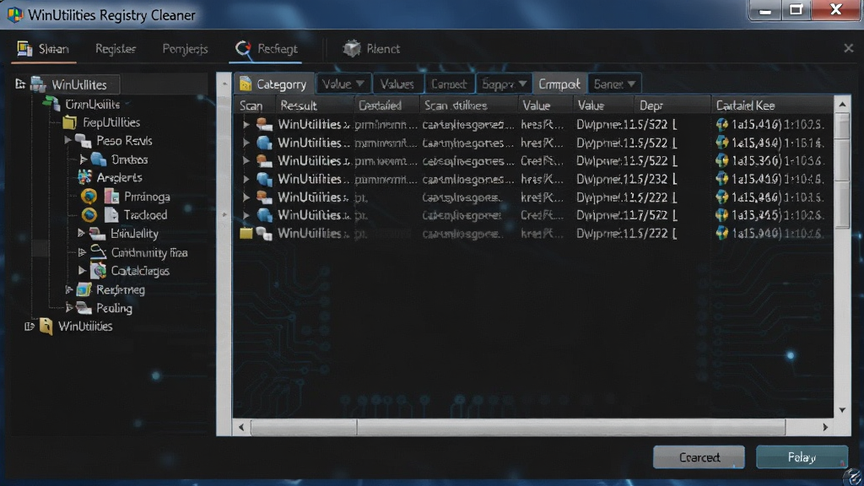Click the Camset filter button
The width and height of the screenshot is (864, 486).
tap(449, 84)
